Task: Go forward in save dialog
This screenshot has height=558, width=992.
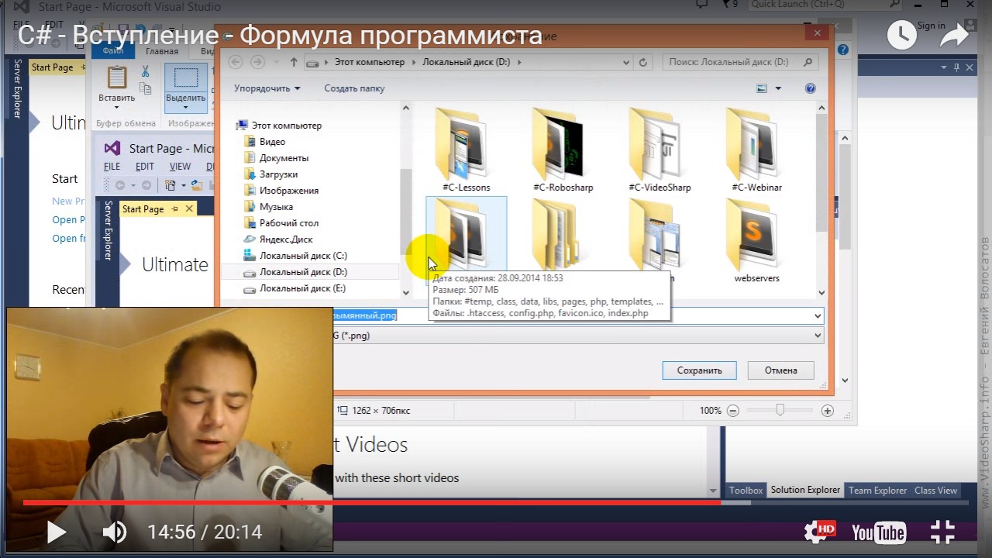Action: [258, 62]
